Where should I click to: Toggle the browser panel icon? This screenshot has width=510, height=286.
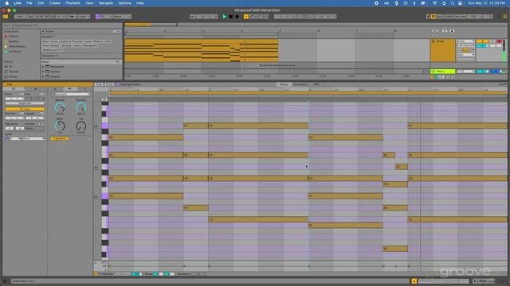point(6,17)
